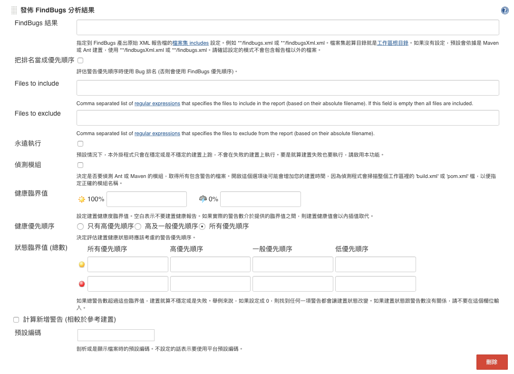514x374 pixels.
Task: Choose 高及一般優先順序 radio option
Action: (x=138, y=226)
